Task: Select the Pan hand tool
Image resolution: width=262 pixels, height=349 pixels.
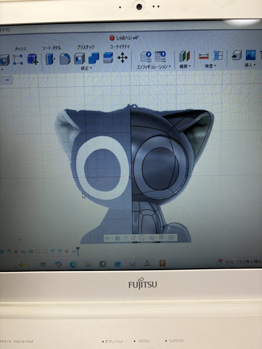Action: tap(126, 238)
